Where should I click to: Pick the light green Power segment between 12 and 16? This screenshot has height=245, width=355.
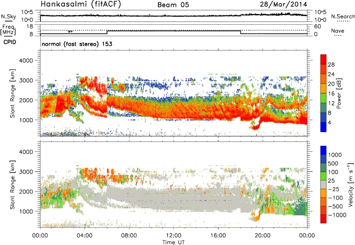323,98
